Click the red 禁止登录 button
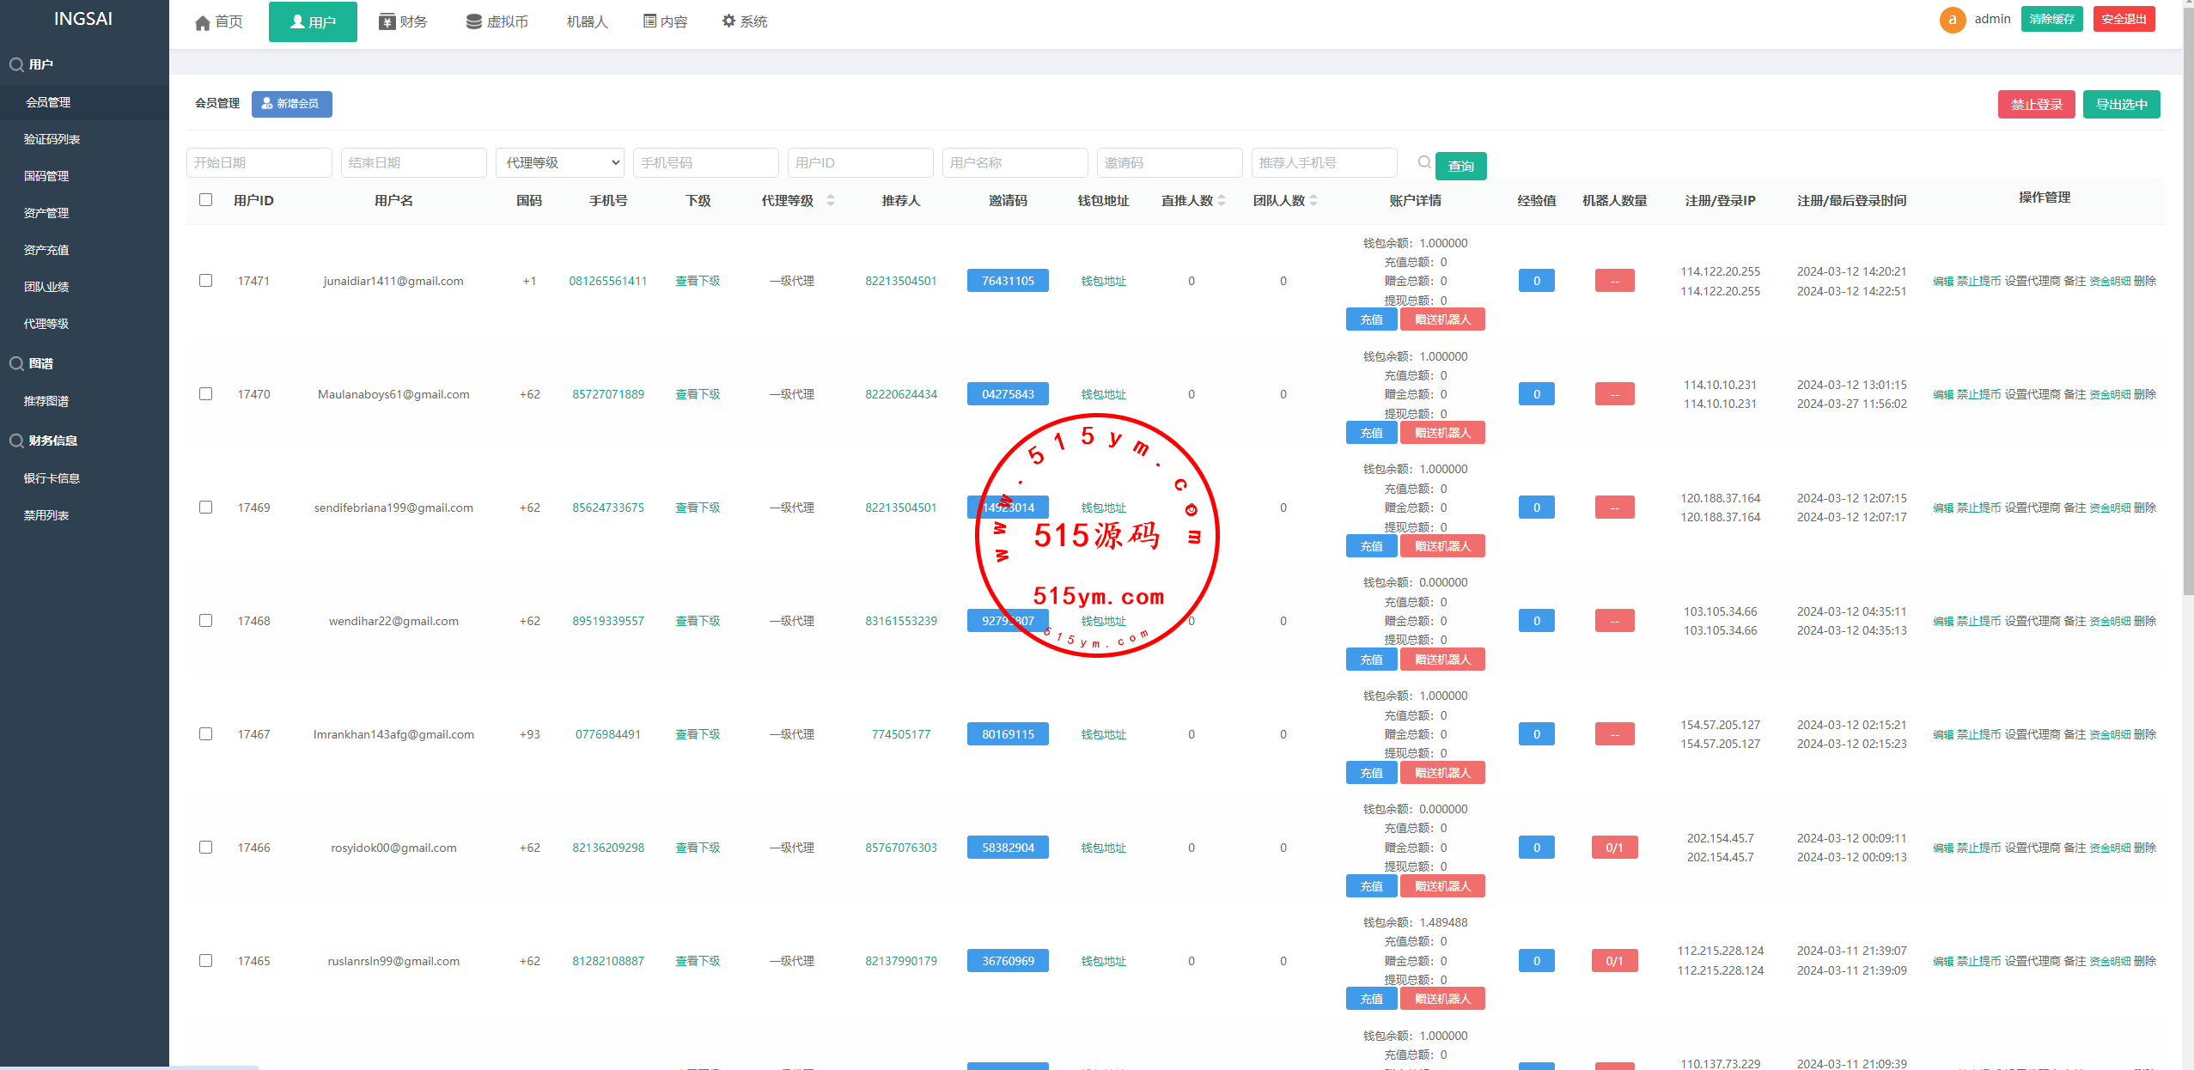The image size is (2194, 1070). (2035, 105)
